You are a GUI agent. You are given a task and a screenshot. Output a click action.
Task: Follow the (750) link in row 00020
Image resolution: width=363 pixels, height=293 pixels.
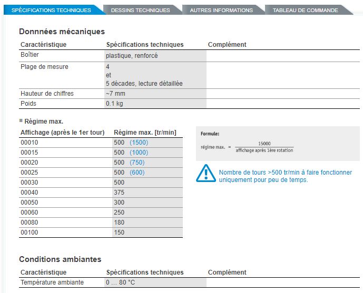pos(137,163)
